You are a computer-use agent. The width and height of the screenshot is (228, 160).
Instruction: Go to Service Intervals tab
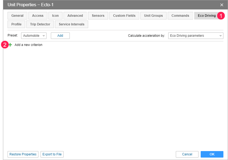(x=71, y=24)
